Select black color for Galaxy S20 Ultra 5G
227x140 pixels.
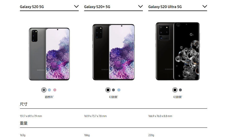(x=175, y=90)
